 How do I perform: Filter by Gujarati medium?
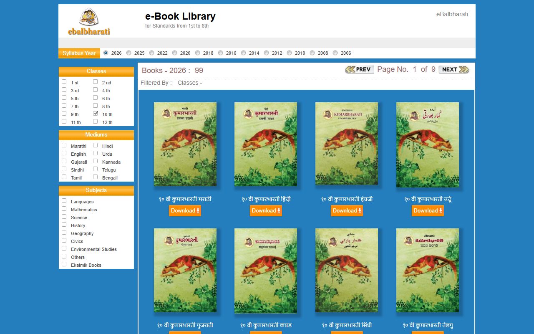pyautogui.click(x=64, y=161)
